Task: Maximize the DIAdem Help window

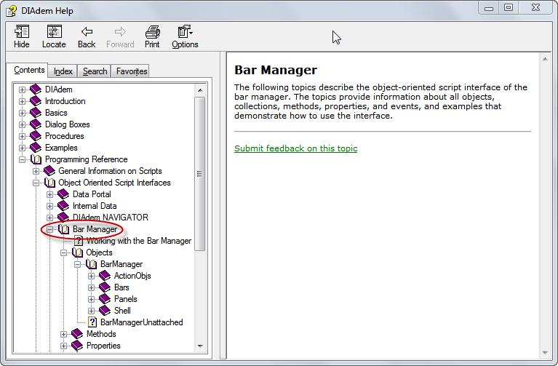Action: (509, 7)
